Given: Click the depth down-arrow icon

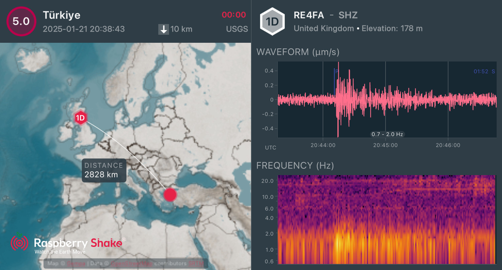Looking at the screenshot, I should (164, 29).
